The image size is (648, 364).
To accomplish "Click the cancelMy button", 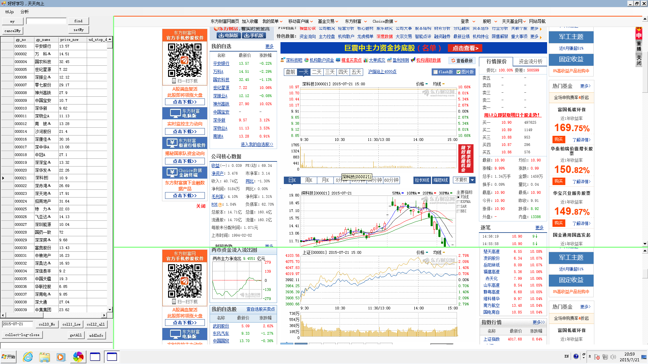I will [x=12, y=31].
